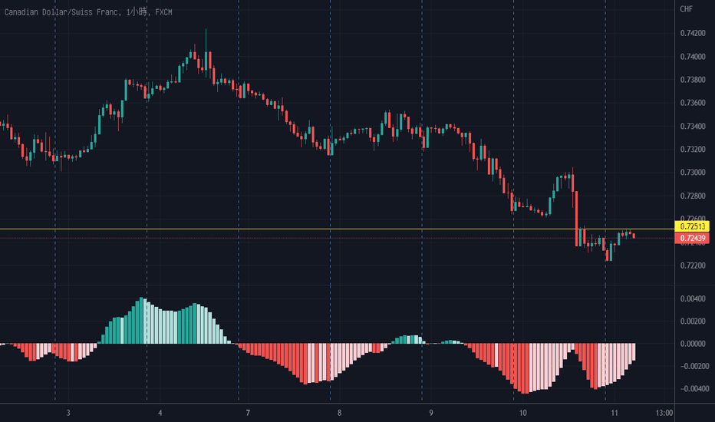
Task: Click date label 11 on time axis
Action: 615,413
